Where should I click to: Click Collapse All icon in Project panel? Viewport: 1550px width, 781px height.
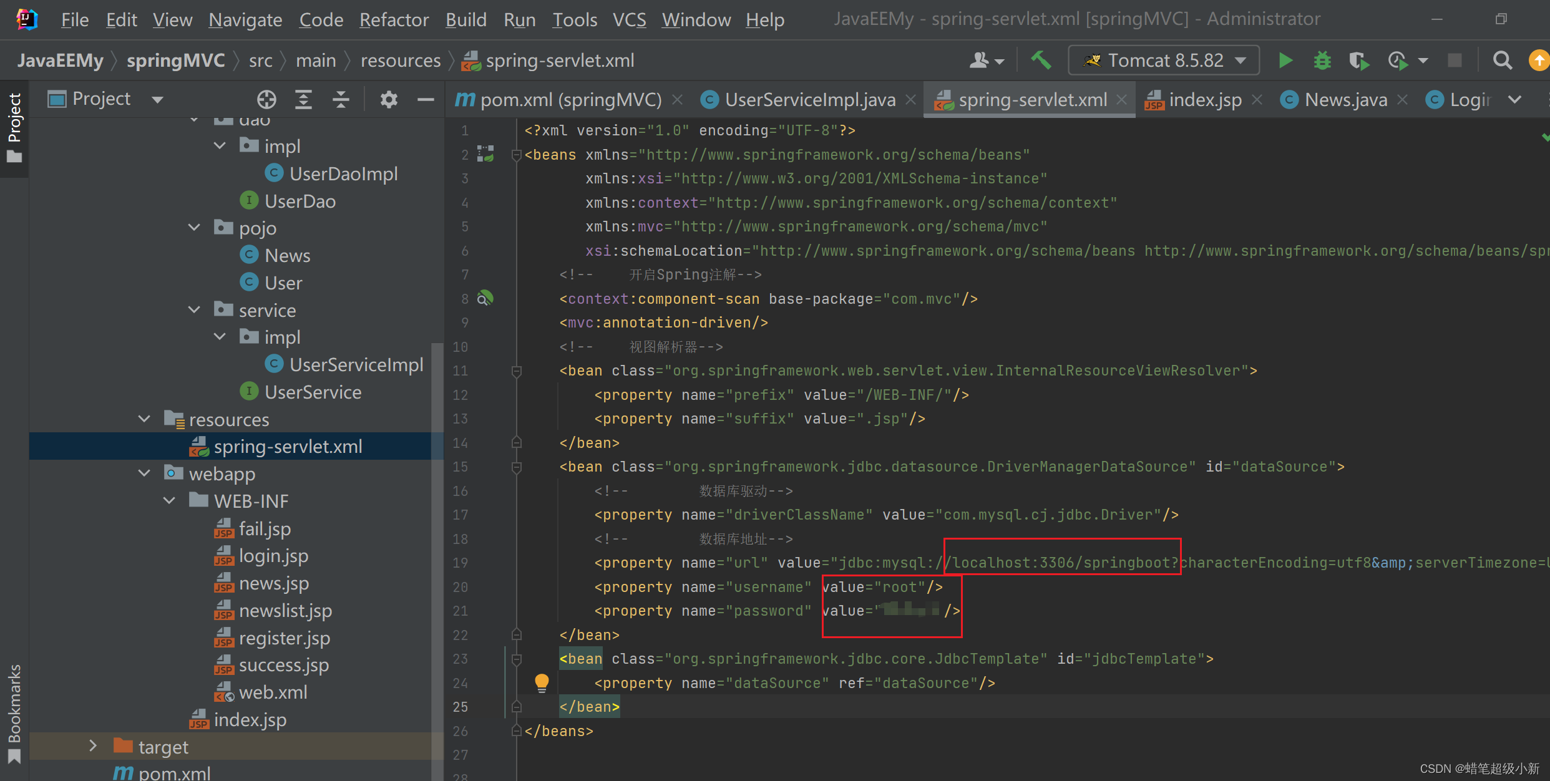341,99
